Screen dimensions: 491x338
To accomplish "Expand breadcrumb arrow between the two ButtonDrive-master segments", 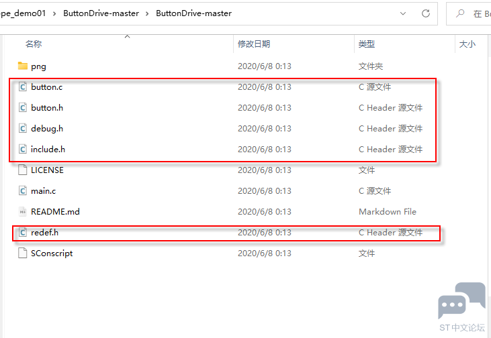I will 147,14.
